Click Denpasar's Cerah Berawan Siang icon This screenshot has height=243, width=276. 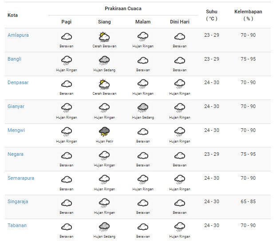coord(104,84)
